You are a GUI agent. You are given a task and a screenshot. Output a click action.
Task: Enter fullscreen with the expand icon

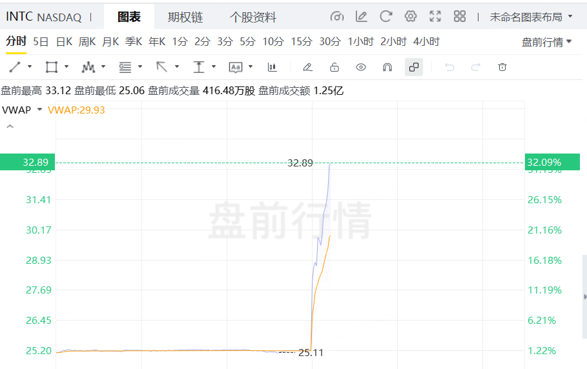click(x=435, y=16)
